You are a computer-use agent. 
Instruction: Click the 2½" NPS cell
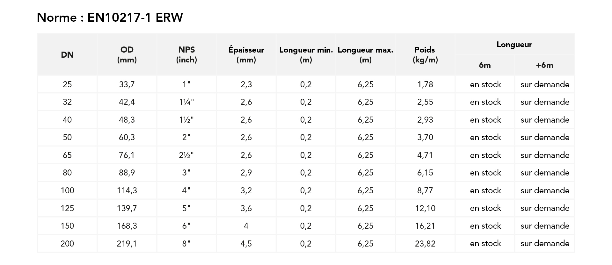186,155
